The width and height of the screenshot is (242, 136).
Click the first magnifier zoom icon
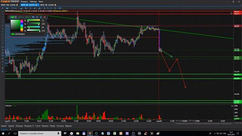point(45,8)
